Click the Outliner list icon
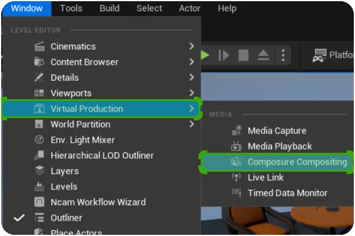 click(40, 218)
